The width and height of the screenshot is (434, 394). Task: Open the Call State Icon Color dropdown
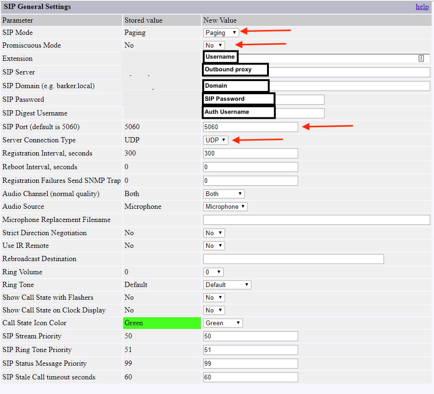223,323
